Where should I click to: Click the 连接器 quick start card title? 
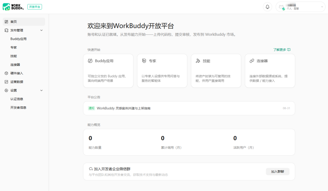[262, 61]
